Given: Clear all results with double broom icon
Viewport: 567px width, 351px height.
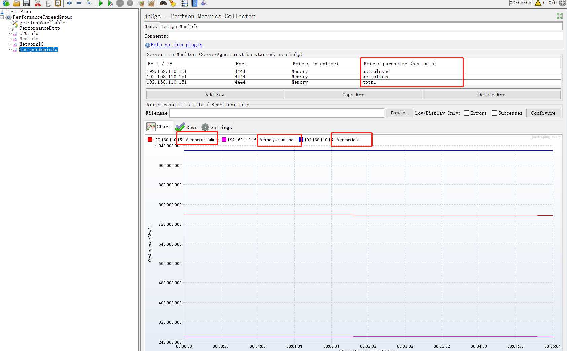Looking at the screenshot, I should [151, 3].
